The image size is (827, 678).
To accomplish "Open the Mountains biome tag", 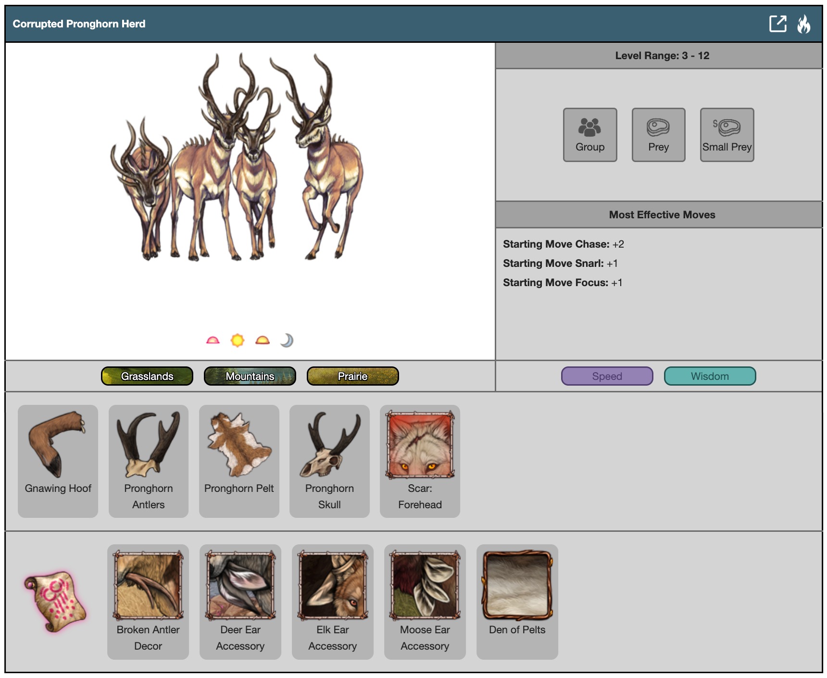I will (x=250, y=376).
